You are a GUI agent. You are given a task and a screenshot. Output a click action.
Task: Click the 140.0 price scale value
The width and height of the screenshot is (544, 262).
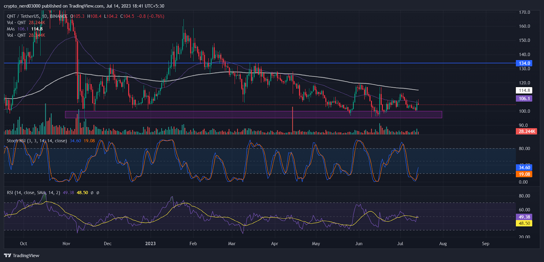[524, 55]
